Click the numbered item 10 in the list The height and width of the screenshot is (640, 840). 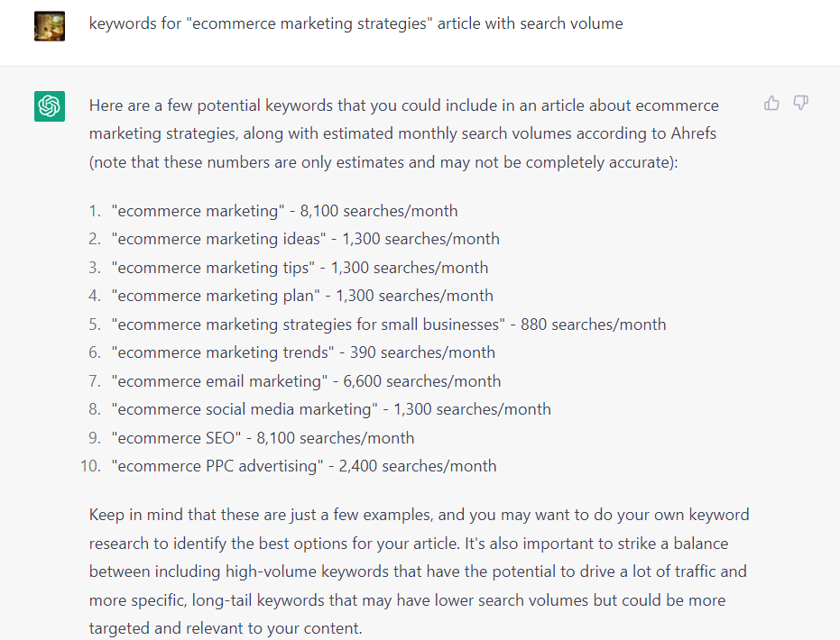(x=90, y=465)
